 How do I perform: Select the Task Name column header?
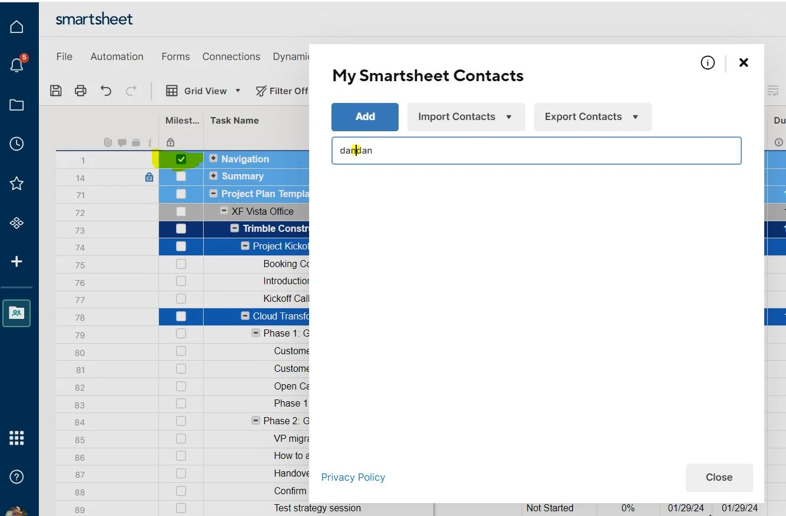click(x=234, y=120)
